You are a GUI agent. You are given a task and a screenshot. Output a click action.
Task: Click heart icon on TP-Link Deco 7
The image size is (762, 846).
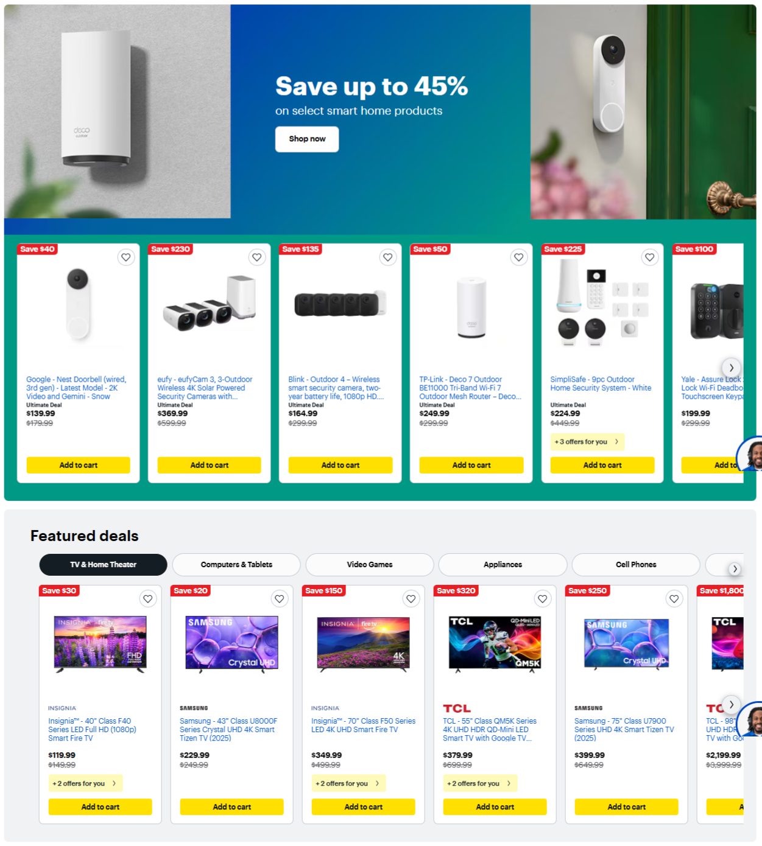click(x=519, y=257)
